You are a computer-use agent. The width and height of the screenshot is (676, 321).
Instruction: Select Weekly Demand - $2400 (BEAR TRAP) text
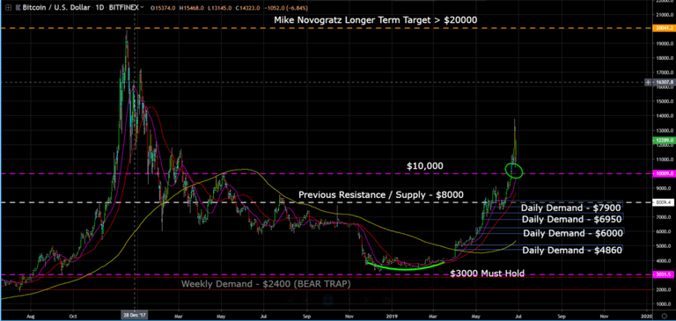tap(266, 284)
